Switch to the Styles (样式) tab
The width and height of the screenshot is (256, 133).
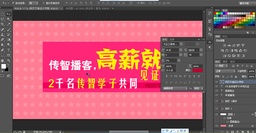(225, 37)
